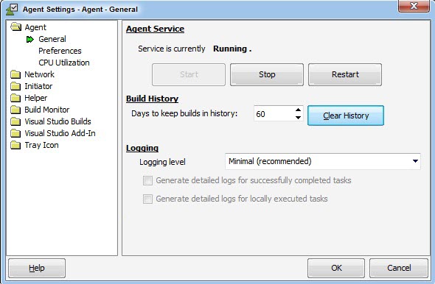
Task: Open the Visual Studio Add-In category
Action: (x=60, y=133)
